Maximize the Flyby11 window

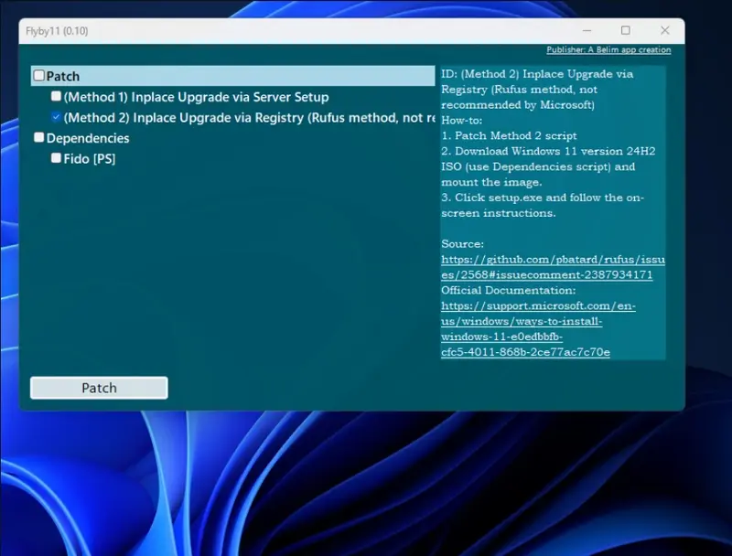coord(626,30)
